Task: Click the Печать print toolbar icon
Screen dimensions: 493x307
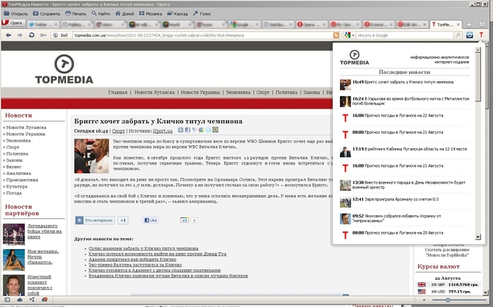Action: pos(76,14)
